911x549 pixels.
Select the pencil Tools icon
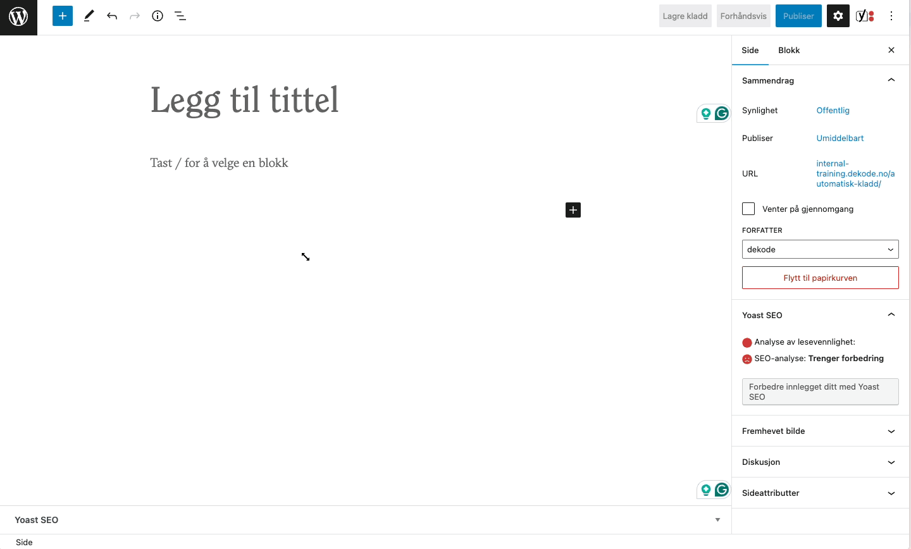89,16
